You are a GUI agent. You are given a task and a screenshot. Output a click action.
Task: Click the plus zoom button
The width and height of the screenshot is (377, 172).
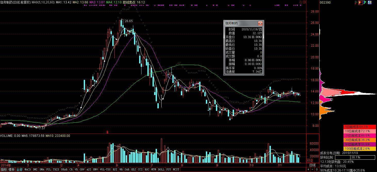click(308, 170)
